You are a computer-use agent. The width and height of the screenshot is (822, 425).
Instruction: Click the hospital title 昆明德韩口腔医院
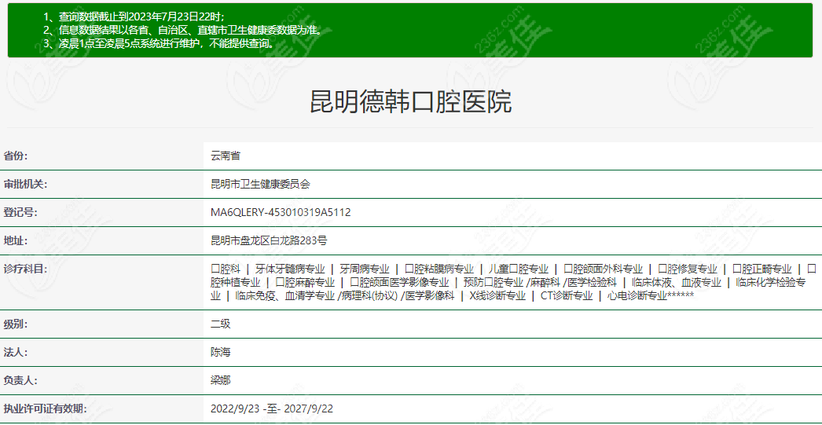pyautogui.click(x=411, y=102)
